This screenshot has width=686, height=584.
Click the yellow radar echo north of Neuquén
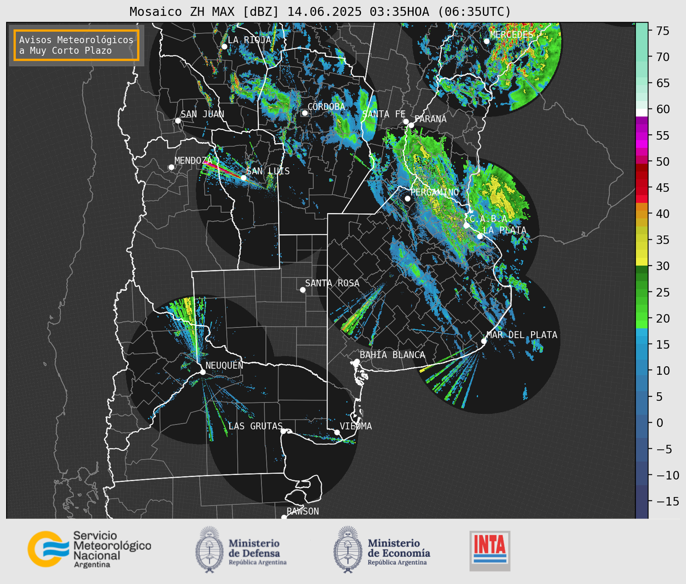(188, 307)
